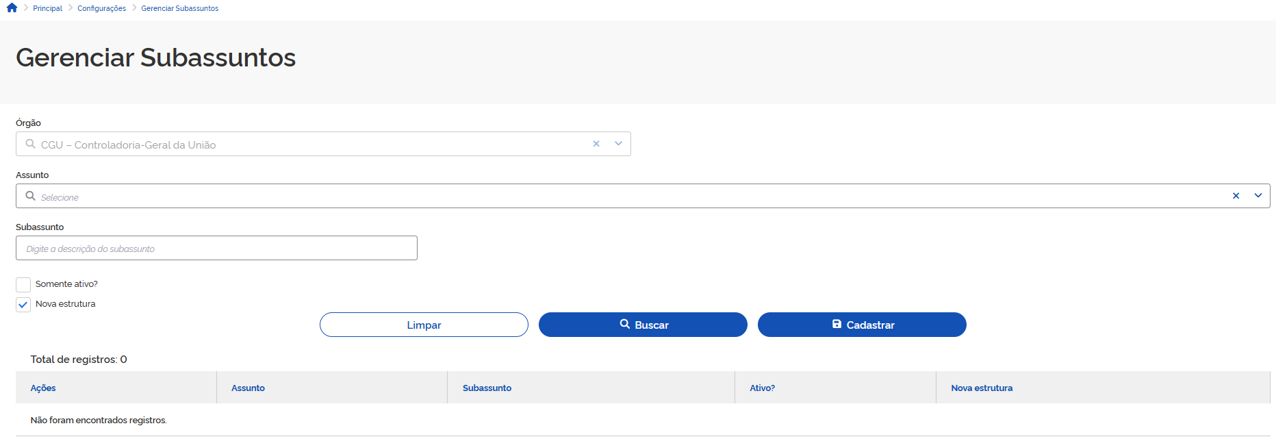Viewport: 1276px width, 439px height.
Task: Sort by Subassunto column header
Action: click(487, 388)
